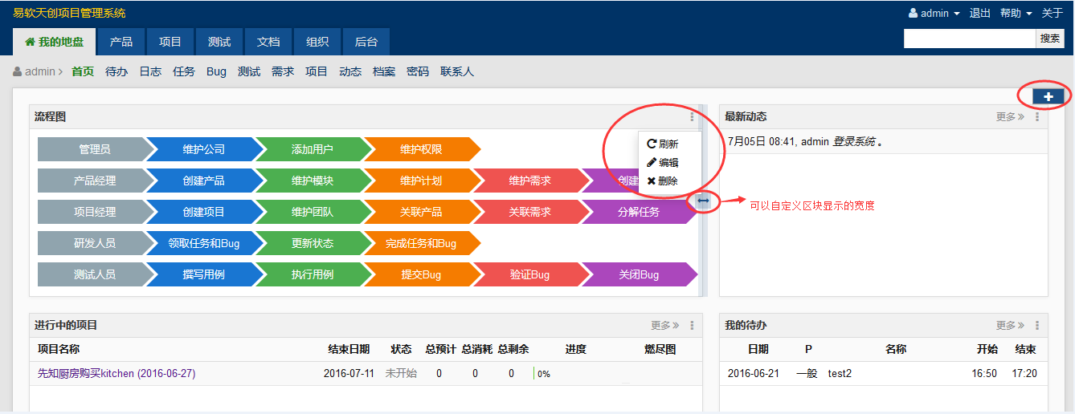Image resolution: width=1075 pixels, height=414 pixels.
Task: Open the admin user dropdown
Action: pos(934,14)
